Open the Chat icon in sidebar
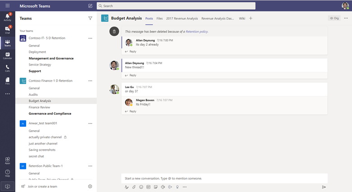This screenshot has width=352, height=192. click(x=7, y=30)
